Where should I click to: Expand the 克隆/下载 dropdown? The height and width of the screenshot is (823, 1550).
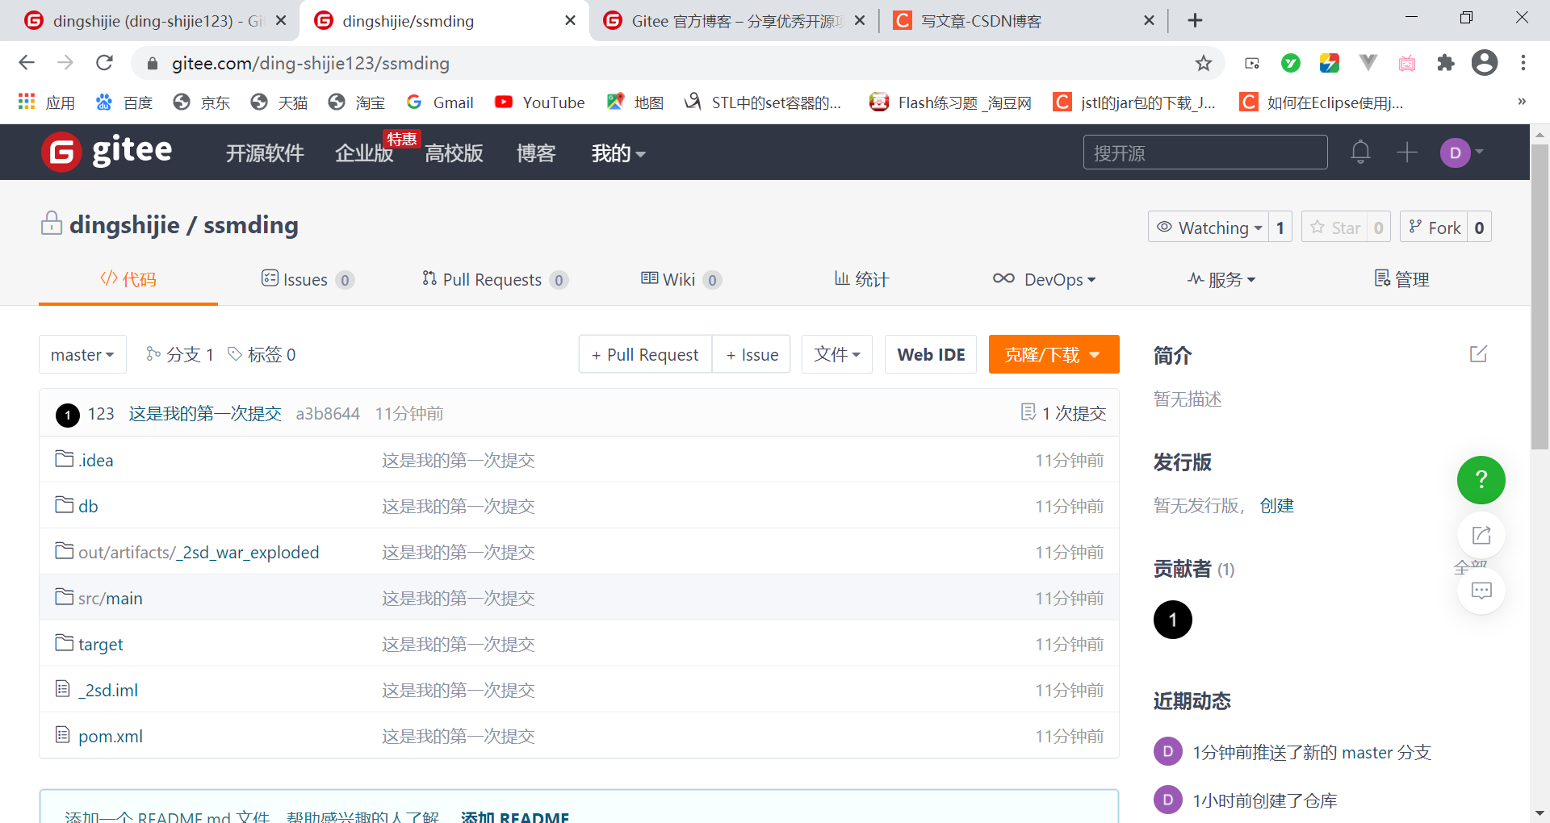[x=1054, y=354]
